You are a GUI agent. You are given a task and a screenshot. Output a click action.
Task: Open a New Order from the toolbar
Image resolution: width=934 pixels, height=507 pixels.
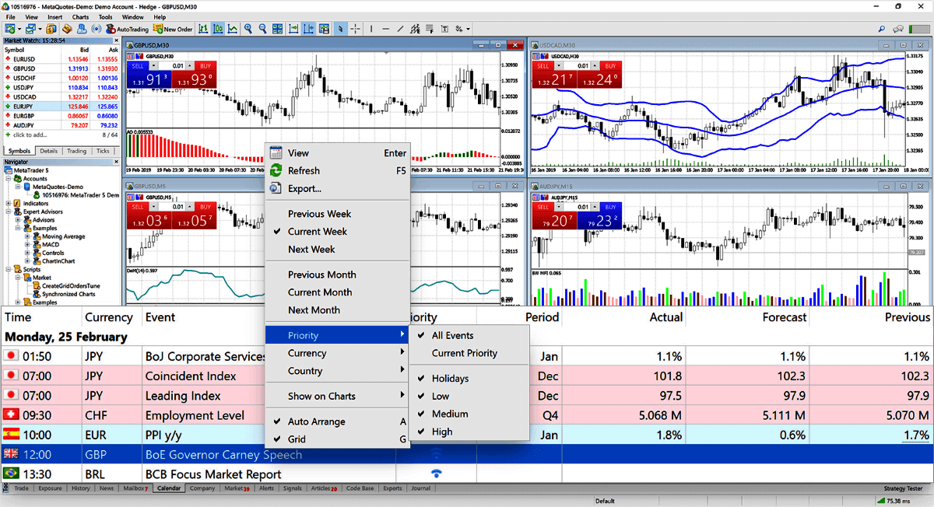point(173,29)
